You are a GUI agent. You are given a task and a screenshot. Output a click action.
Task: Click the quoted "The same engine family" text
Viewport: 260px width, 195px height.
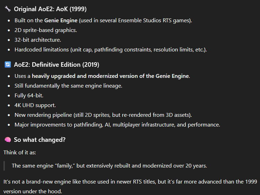(x=109, y=165)
